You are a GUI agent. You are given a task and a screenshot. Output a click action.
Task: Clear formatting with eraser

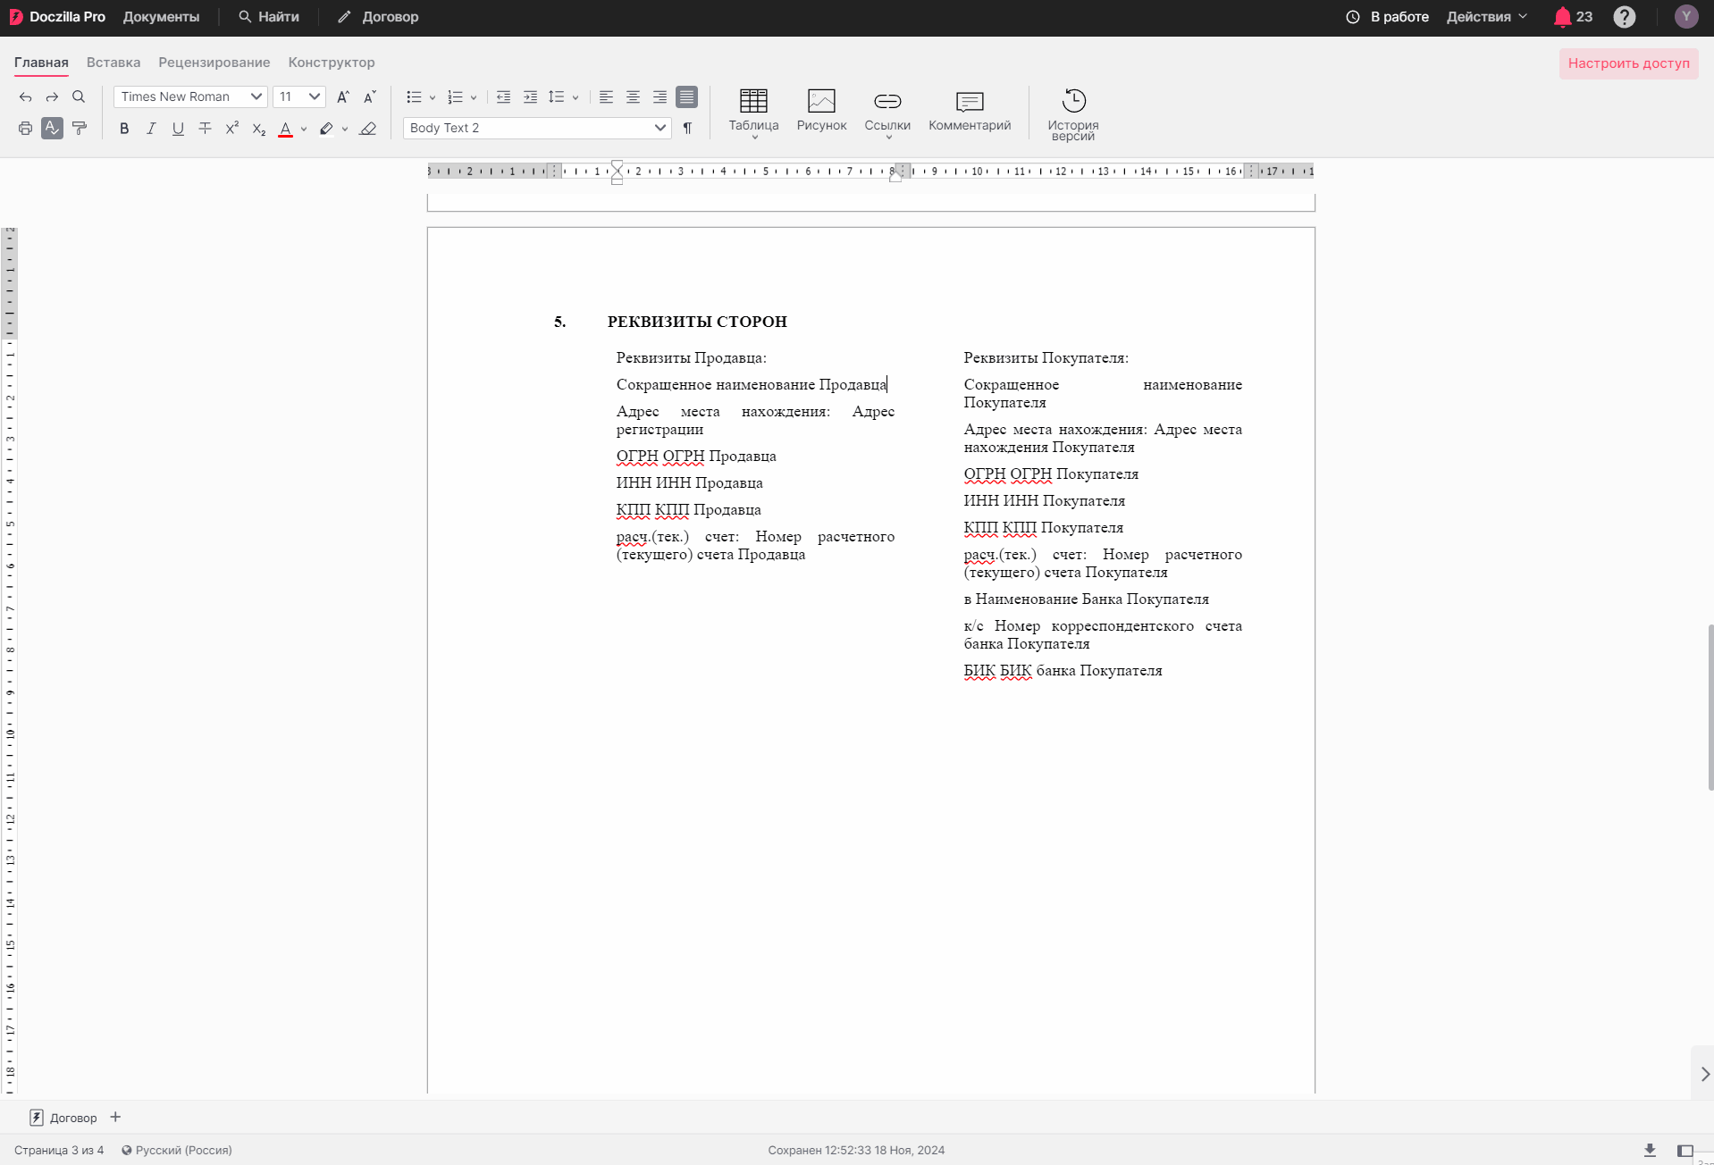coord(367,129)
